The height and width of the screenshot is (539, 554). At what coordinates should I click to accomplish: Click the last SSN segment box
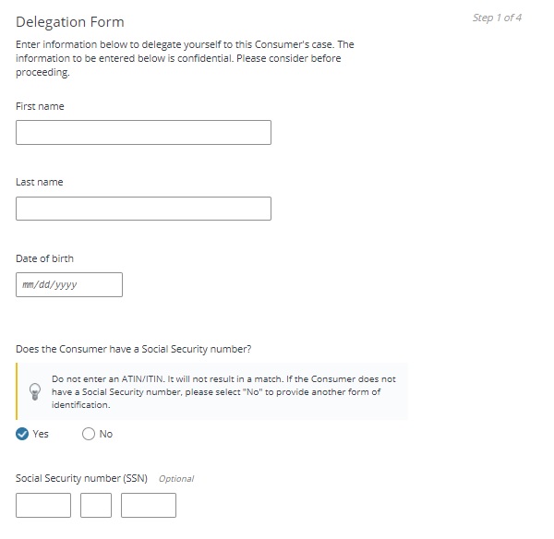(149, 506)
